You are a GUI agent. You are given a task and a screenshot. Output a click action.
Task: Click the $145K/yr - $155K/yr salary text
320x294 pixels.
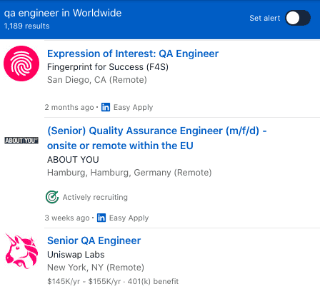click(84, 281)
